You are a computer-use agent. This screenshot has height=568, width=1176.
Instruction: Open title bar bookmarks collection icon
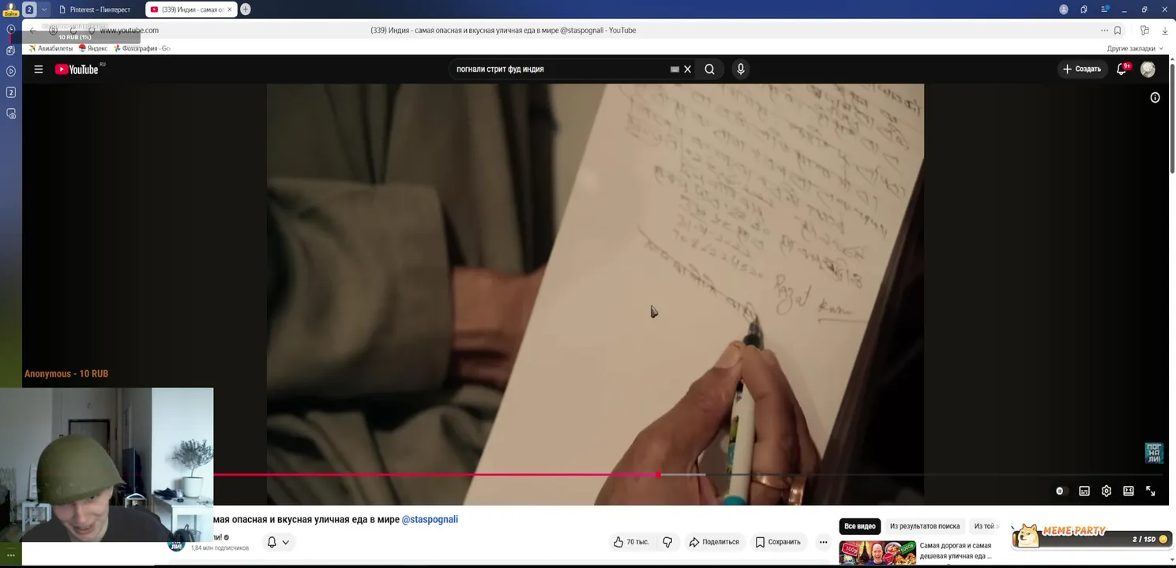1084,9
